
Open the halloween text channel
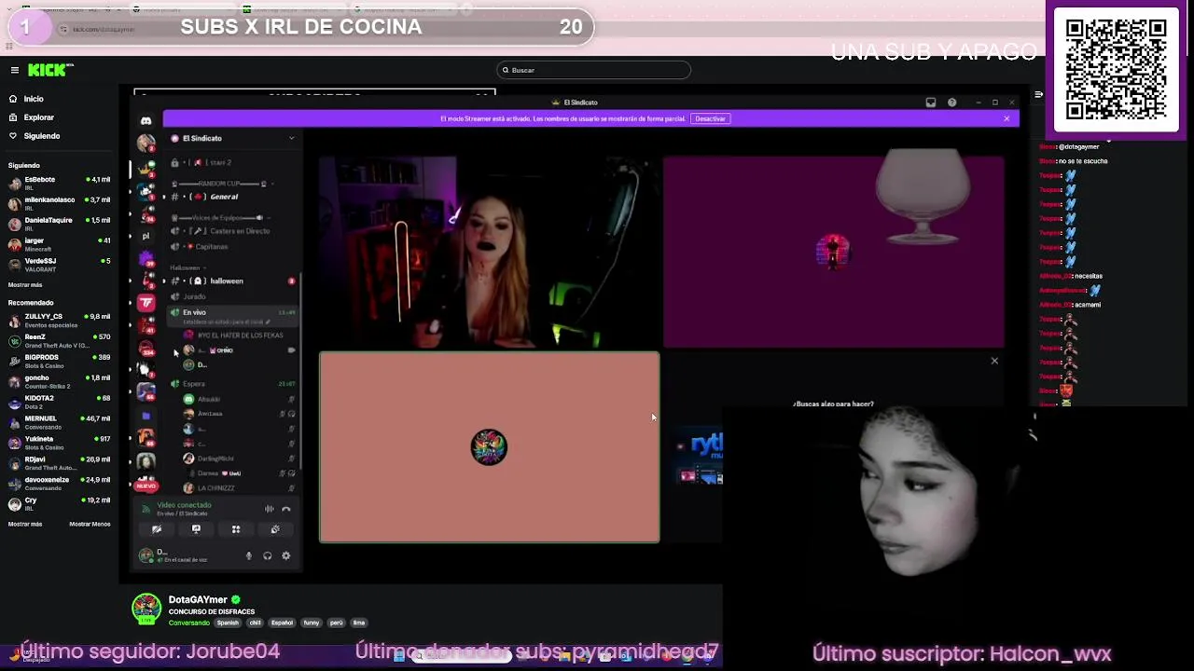231,281
